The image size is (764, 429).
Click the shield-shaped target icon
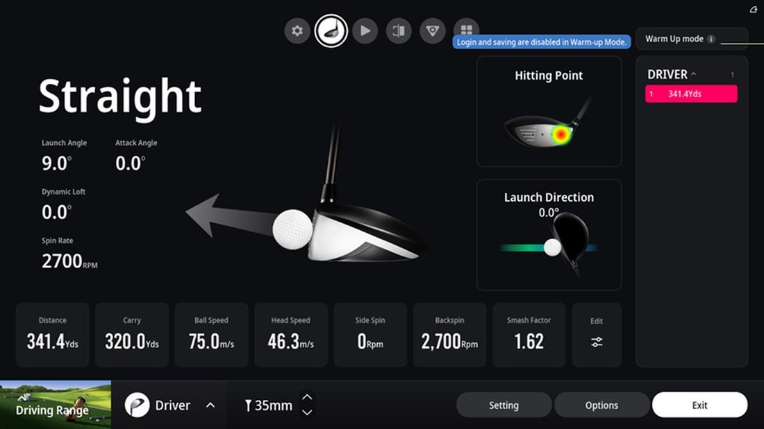[x=433, y=30]
